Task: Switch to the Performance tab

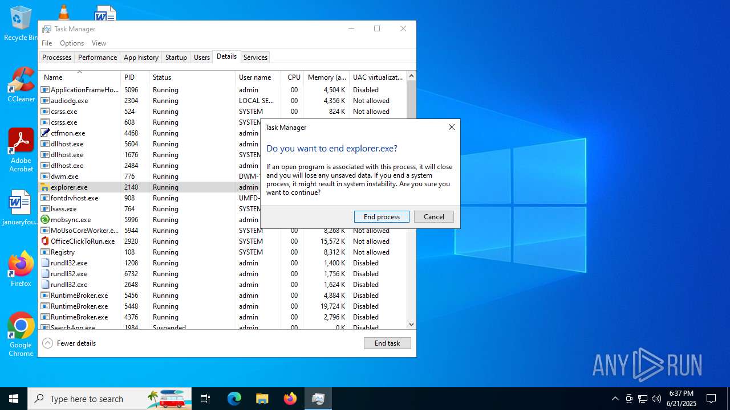Action: [x=98, y=58]
